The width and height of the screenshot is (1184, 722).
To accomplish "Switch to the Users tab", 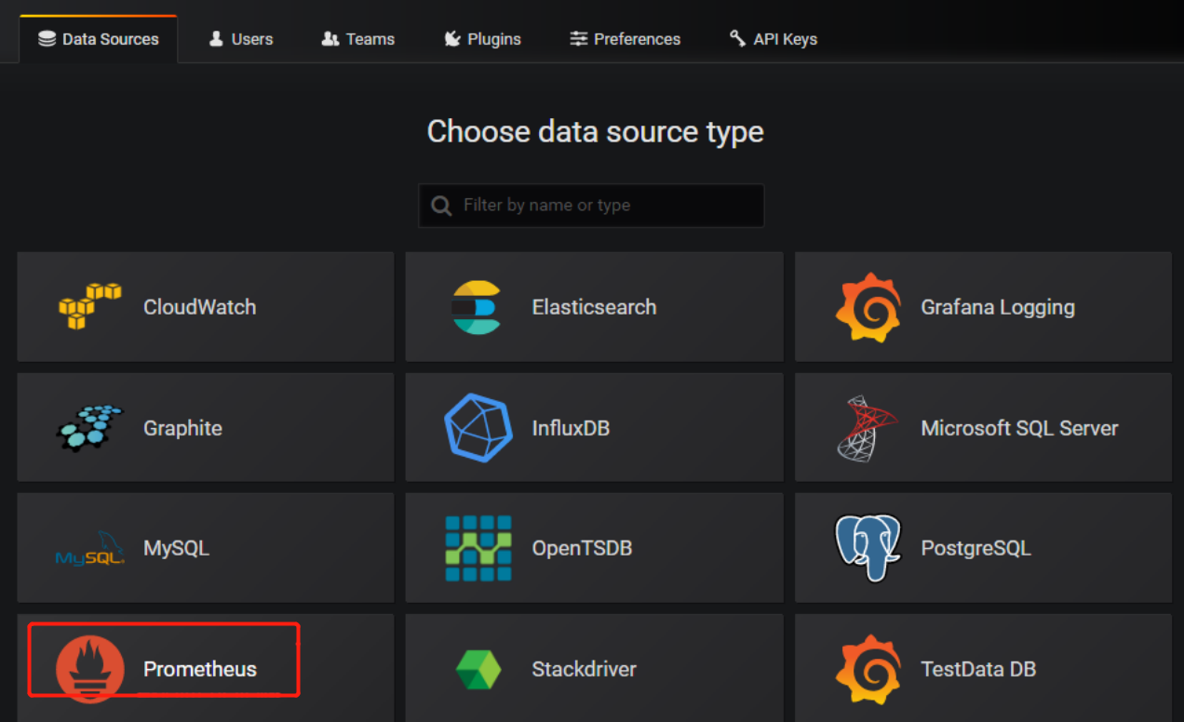I will point(240,39).
